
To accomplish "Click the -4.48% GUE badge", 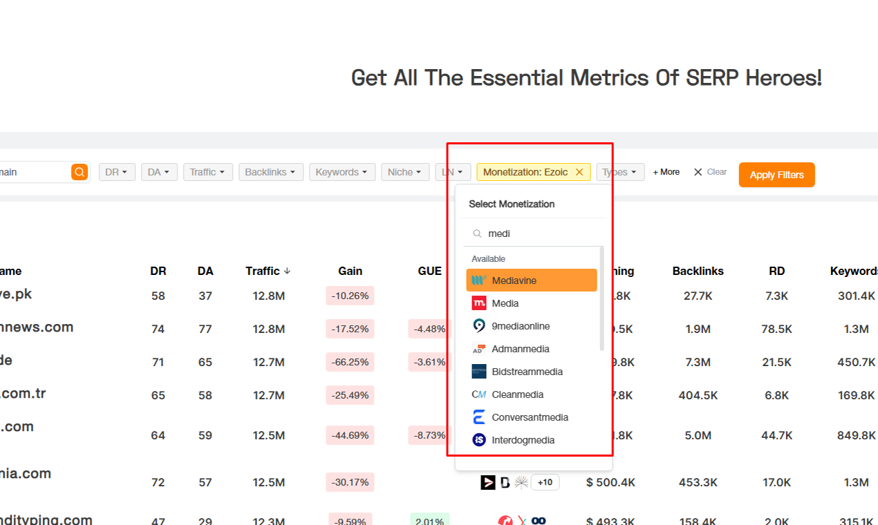I will [x=429, y=329].
